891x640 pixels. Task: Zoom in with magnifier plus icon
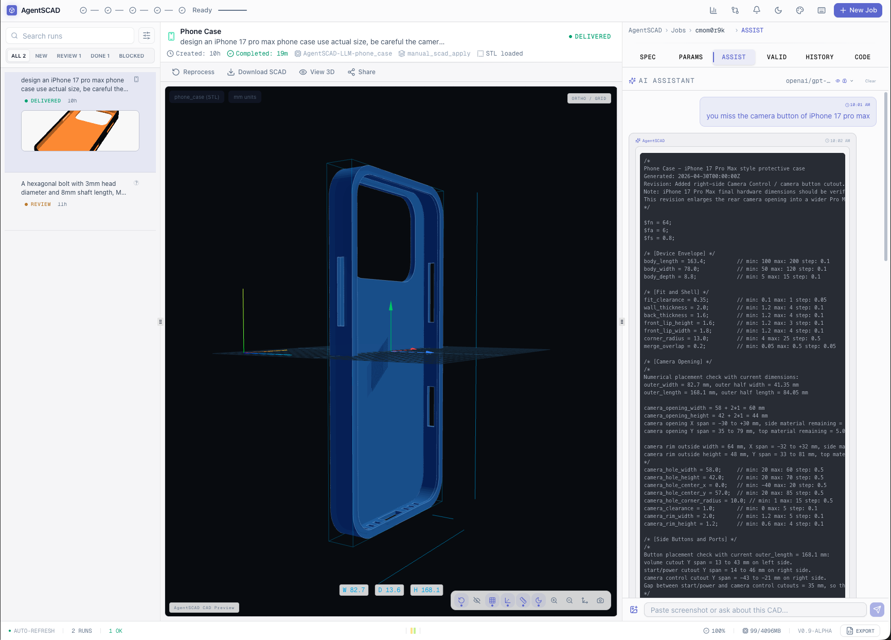pyautogui.click(x=554, y=600)
